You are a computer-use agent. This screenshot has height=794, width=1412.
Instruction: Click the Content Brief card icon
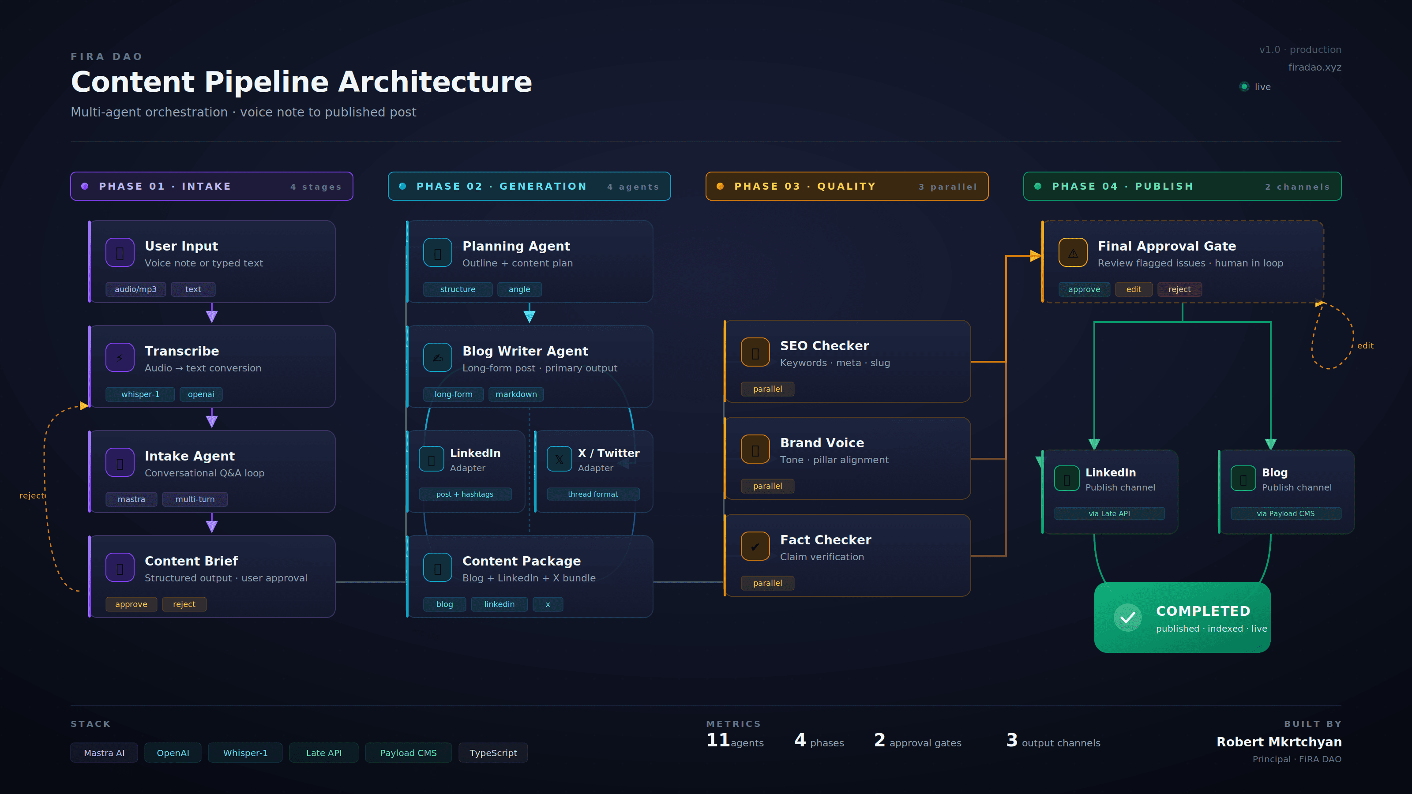(x=120, y=567)
